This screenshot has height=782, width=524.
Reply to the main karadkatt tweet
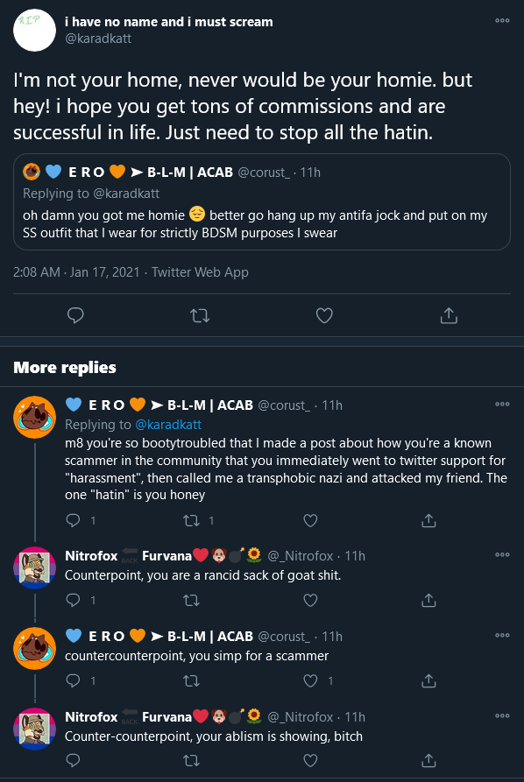[75, 315]
